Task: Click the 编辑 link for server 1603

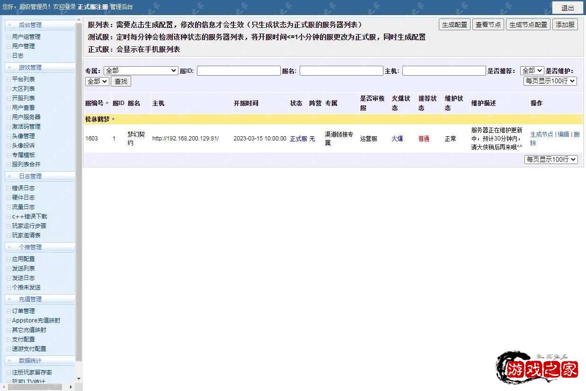Action: [563, 134]
